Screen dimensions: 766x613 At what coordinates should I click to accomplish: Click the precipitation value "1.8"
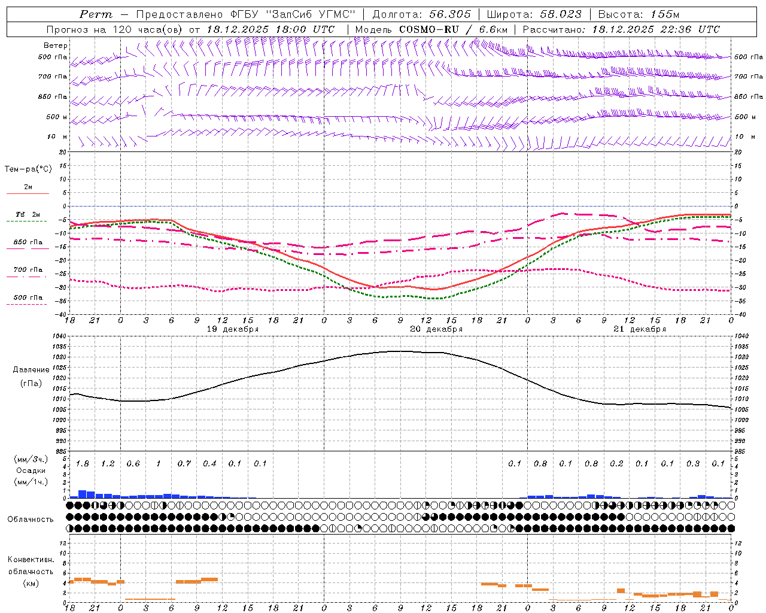[83, 464]
